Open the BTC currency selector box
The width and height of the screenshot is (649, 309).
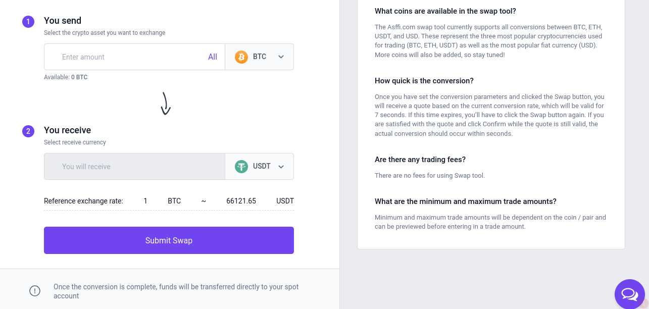[x=259, y=57]
